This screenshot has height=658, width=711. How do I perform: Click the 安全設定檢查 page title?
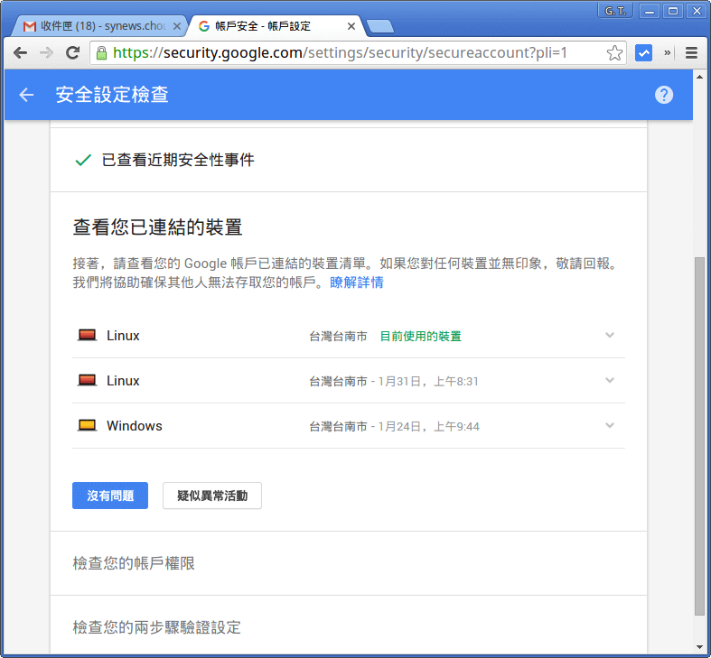point(112,95)
